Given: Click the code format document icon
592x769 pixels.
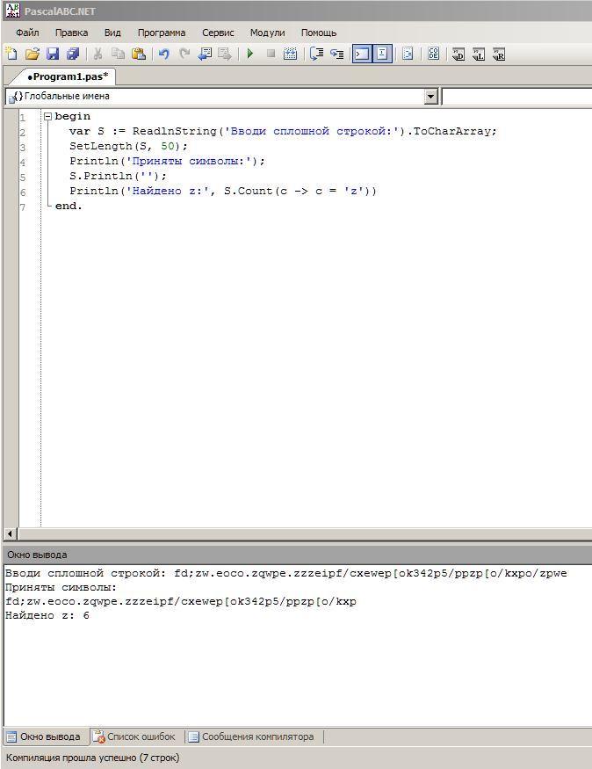Looking at the screenshot, I should click(x=408, y=54).
